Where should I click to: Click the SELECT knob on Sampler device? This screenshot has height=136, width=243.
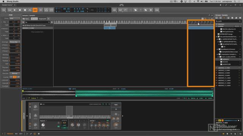tap(35, 107)
